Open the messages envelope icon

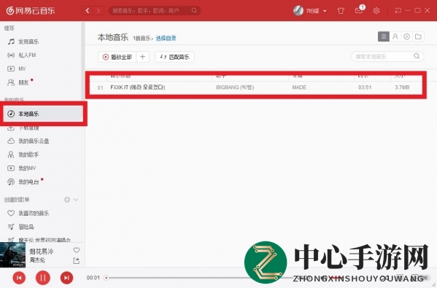pos(359,10)
